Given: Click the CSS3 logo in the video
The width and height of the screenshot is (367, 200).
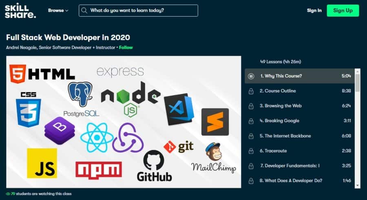Looking at the screenshot, I should tap(28, 109).
